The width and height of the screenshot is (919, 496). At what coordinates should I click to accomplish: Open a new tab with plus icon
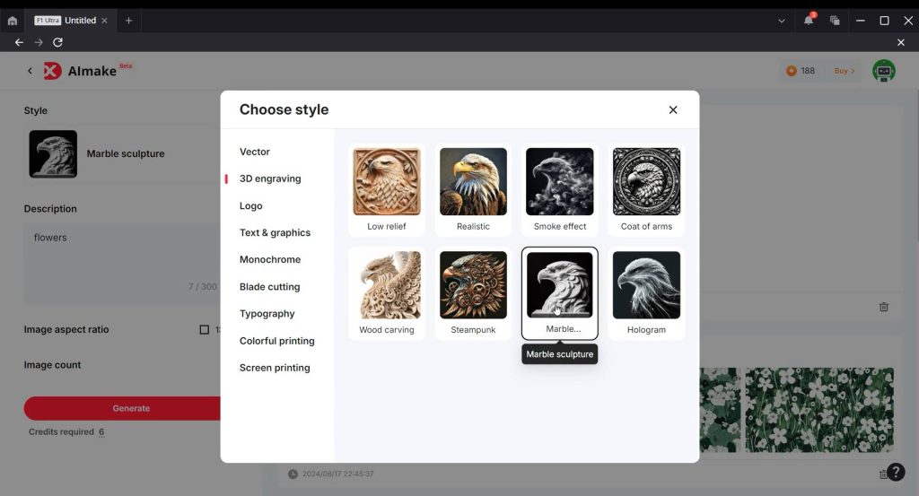[128, 21]
